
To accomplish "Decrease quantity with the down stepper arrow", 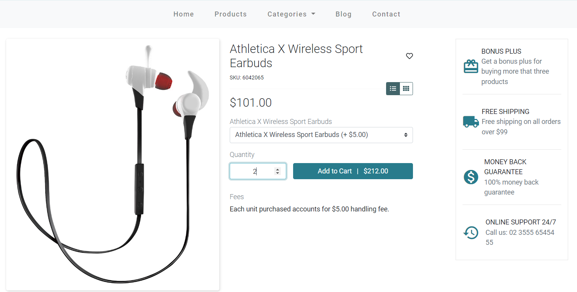I will (277, 173).
